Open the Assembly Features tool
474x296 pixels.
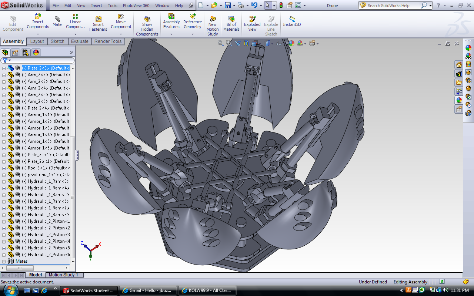[x=171, y=21]
